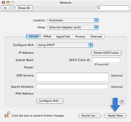Expand the Configure IPv4 dropdown

click(64, 45)
